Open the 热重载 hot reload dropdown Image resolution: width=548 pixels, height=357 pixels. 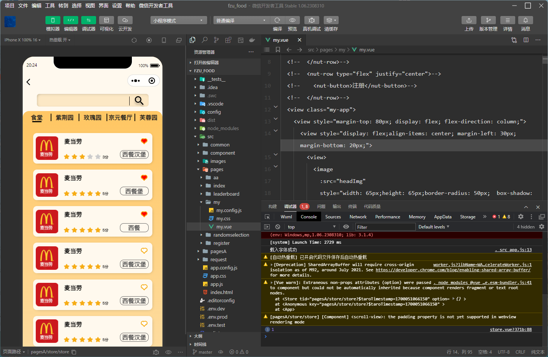[60, 40]
